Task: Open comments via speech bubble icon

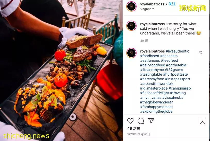Action: pos(141,121)
